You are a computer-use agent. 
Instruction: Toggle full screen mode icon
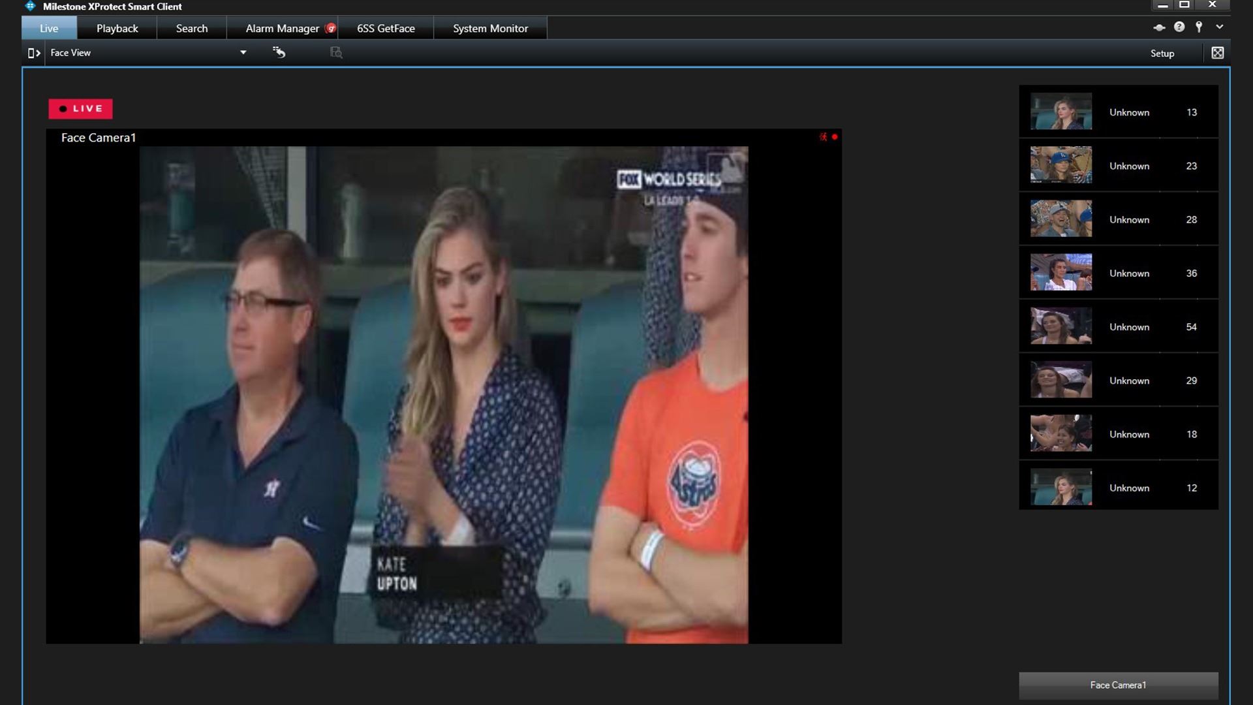(1217, 53)
